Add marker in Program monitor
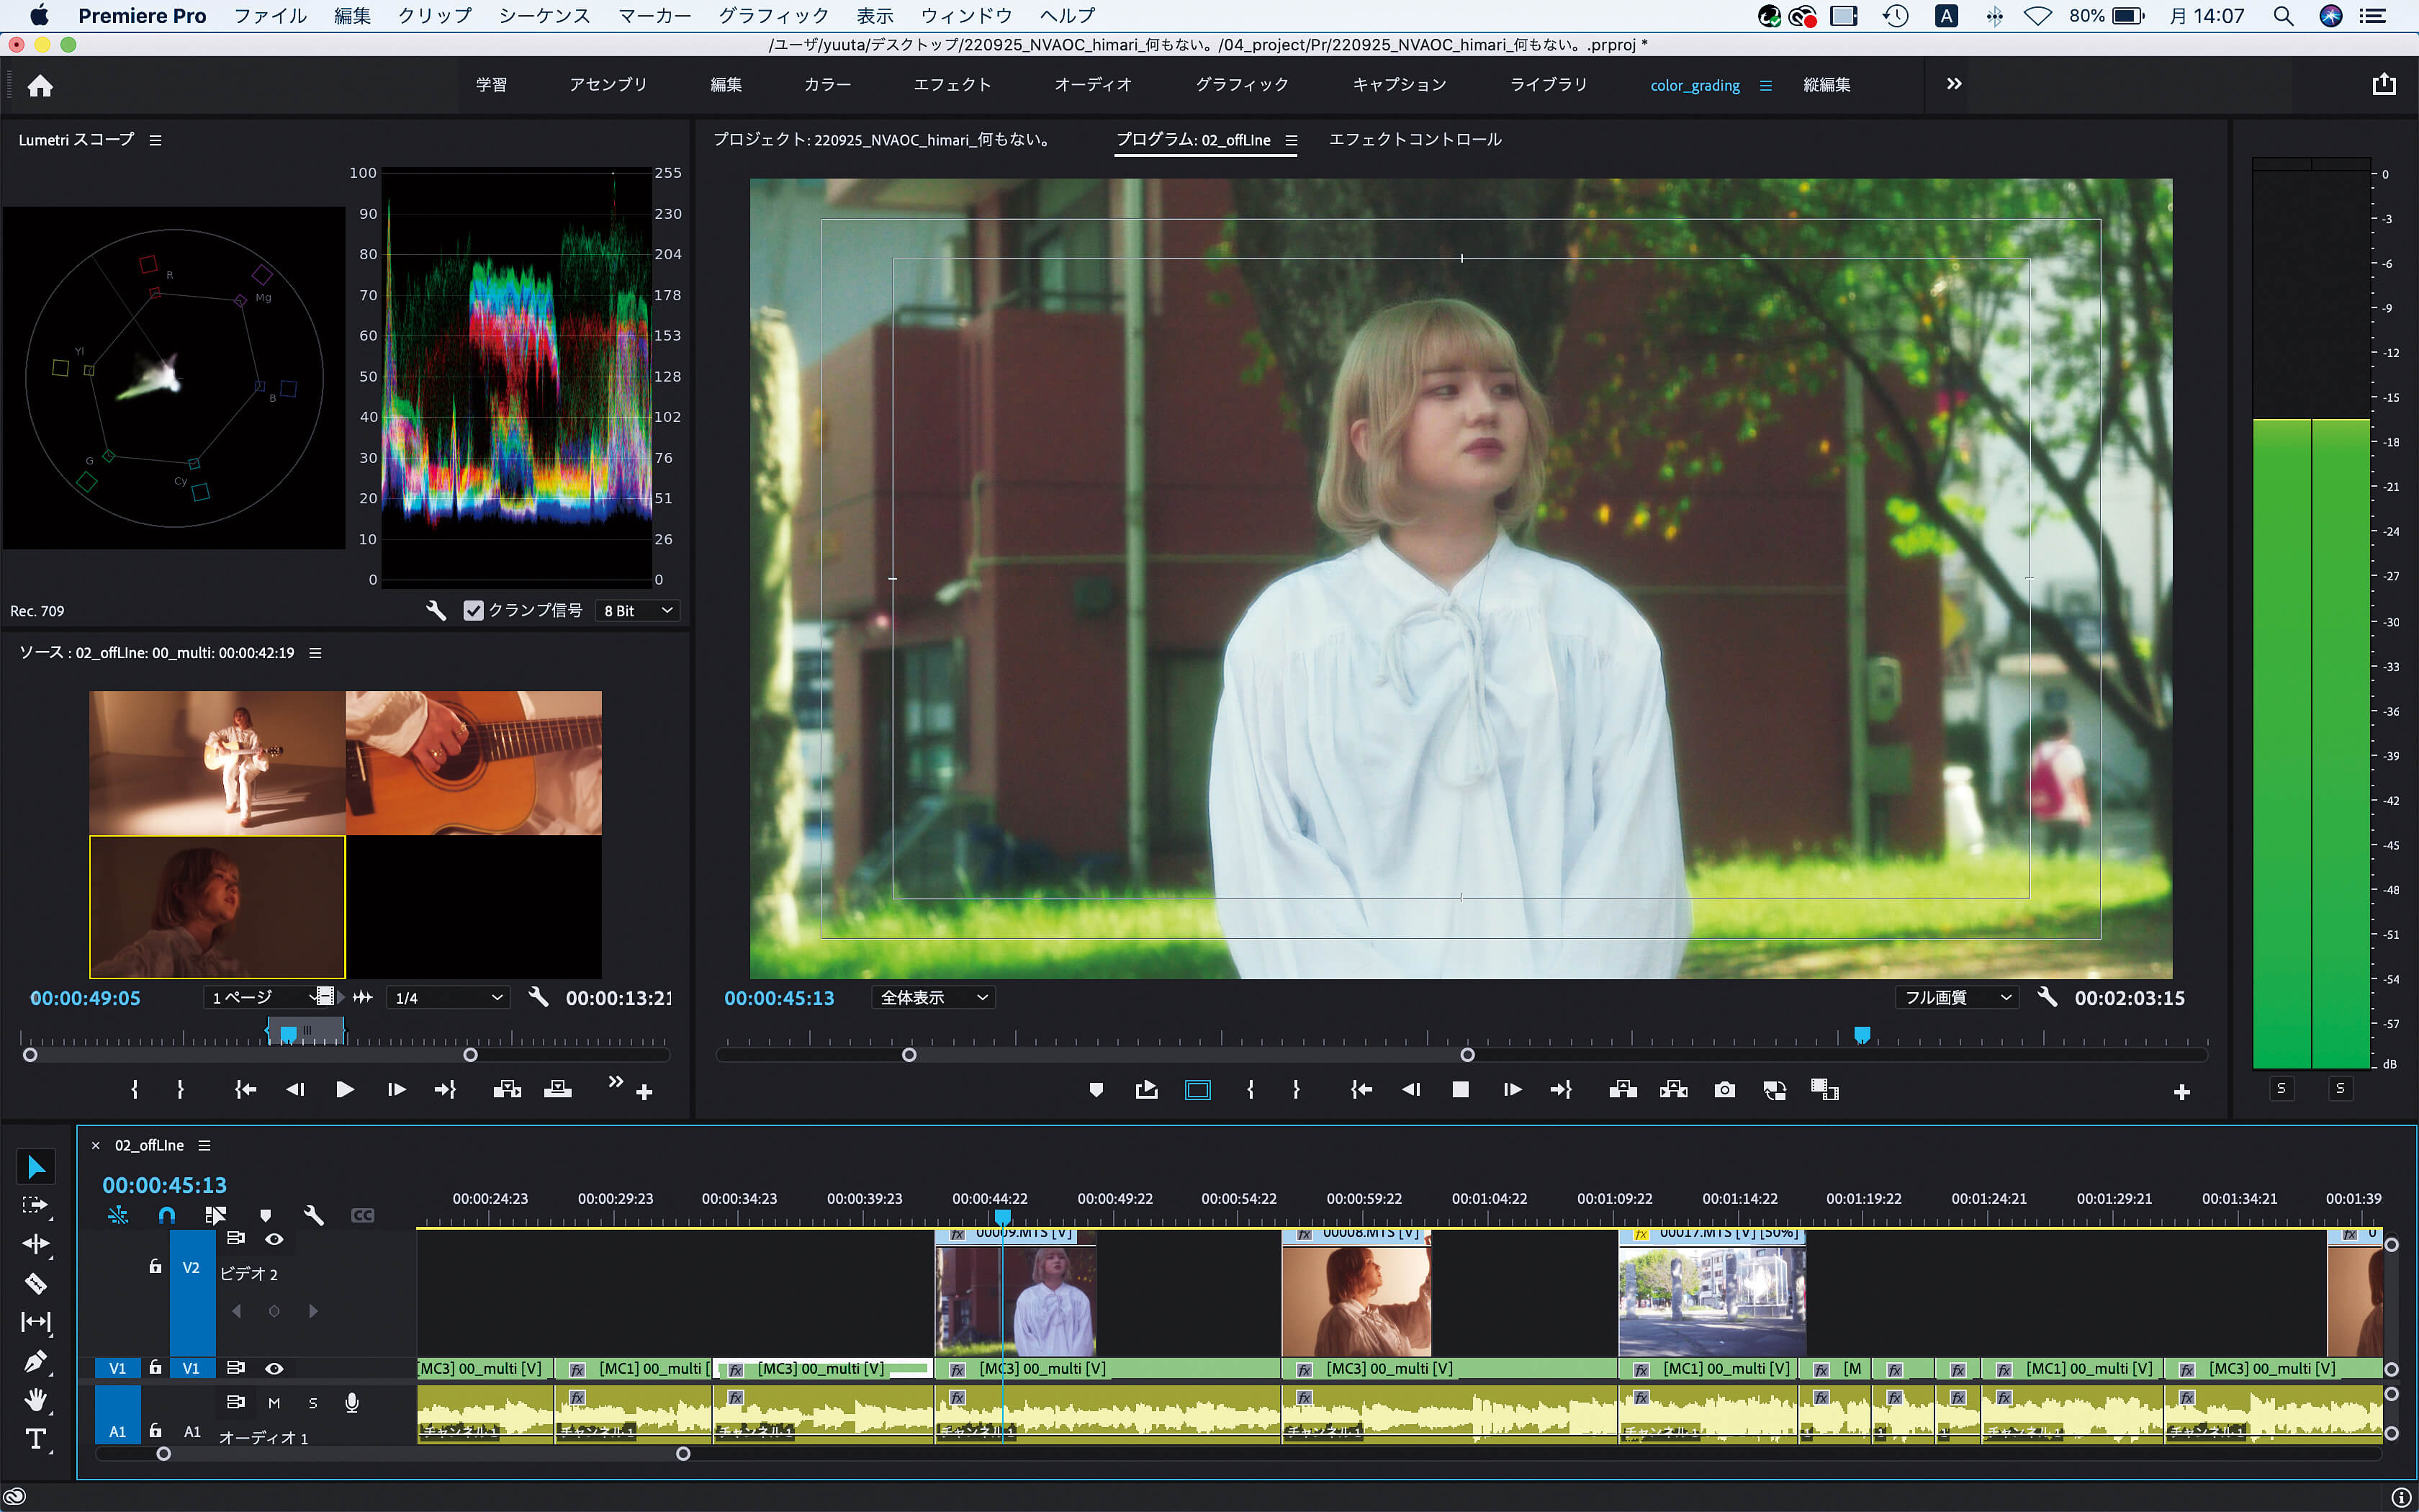Screen dimensions: 2419x1512 coord(1096,1090)
